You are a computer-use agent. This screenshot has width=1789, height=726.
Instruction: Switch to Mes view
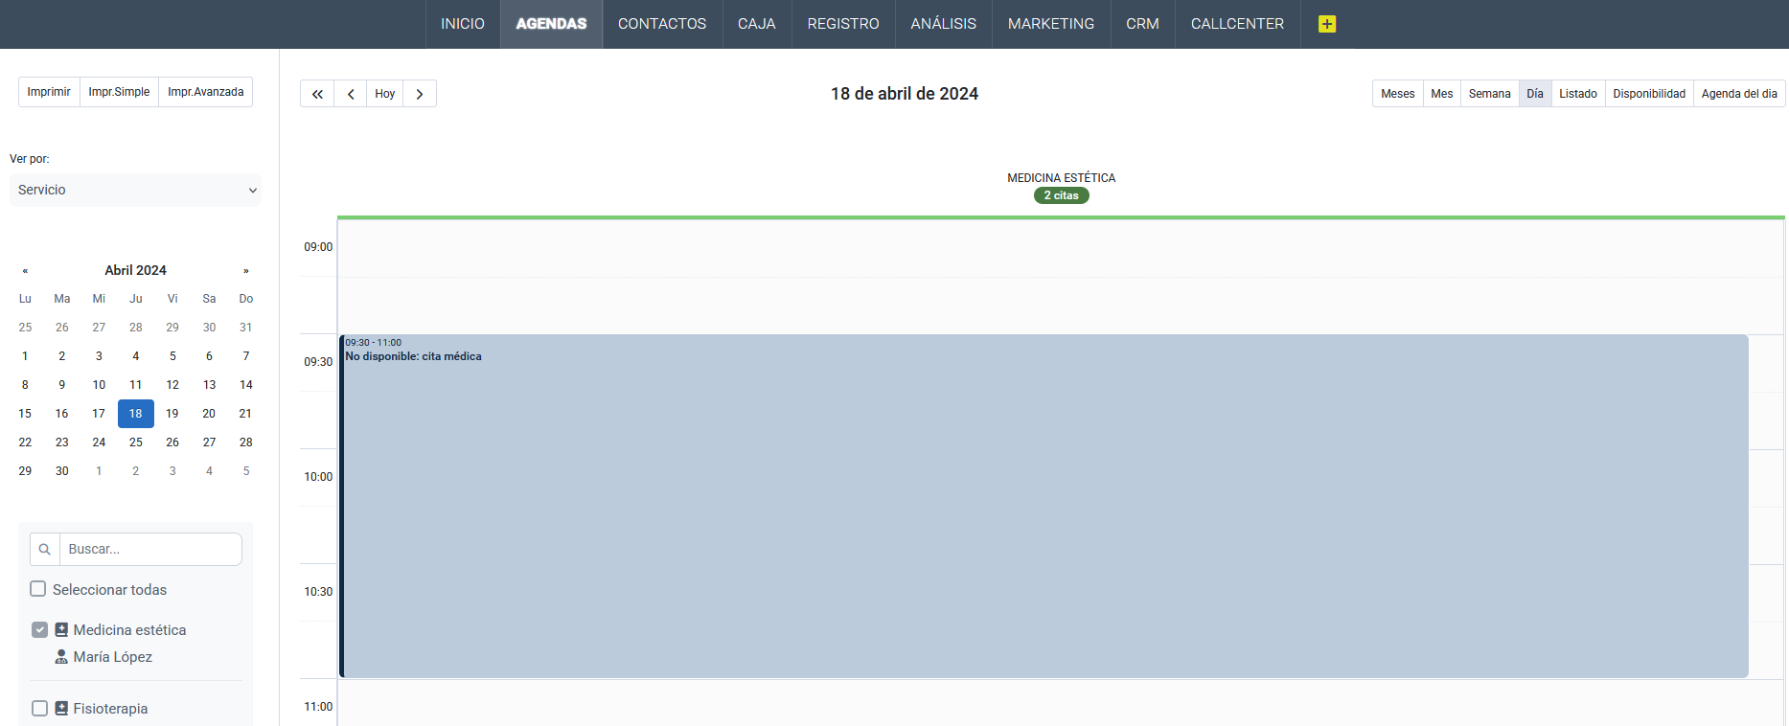point(1442,94)
